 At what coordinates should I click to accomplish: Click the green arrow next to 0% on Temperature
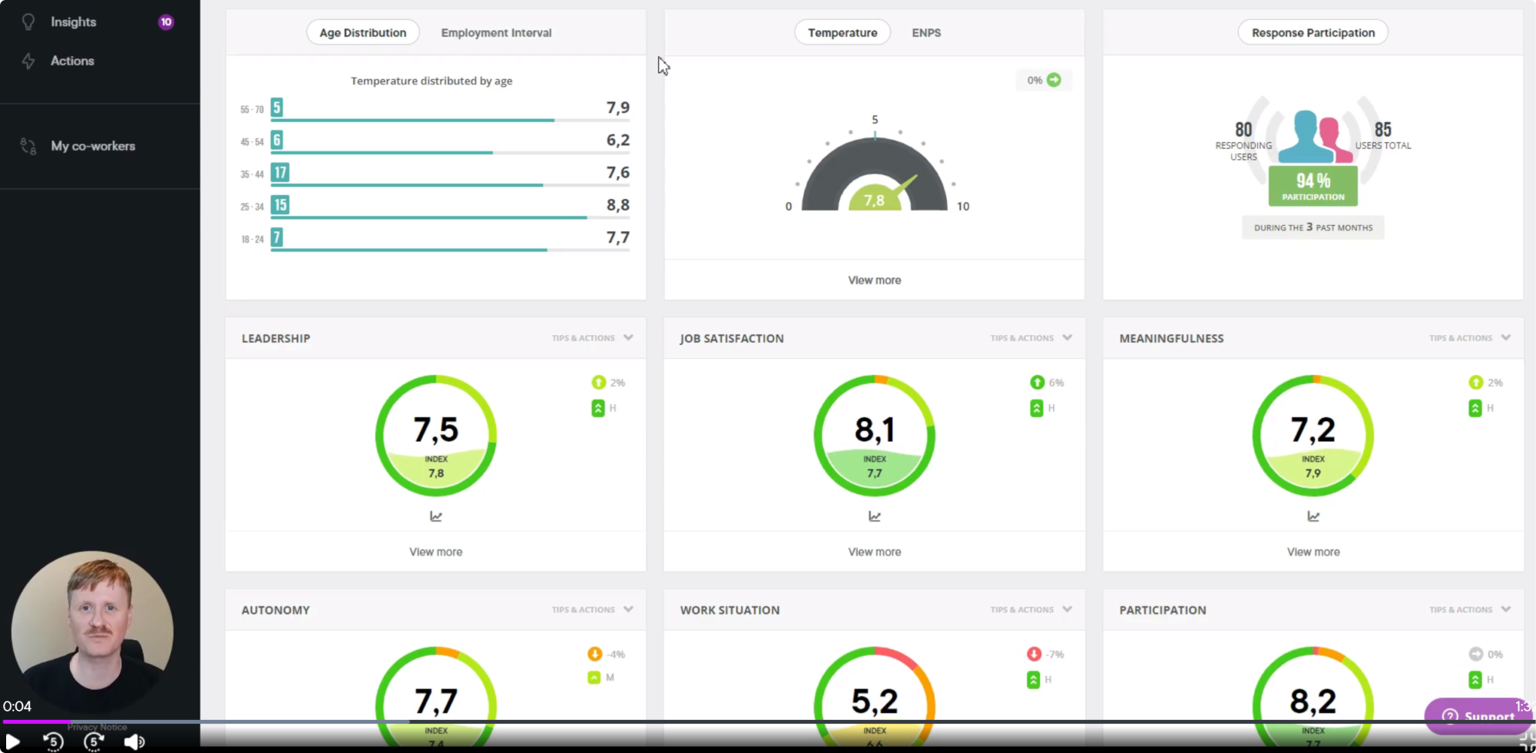[1054, 80]
